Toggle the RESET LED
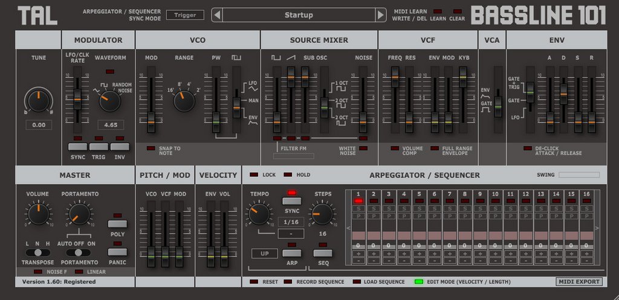The height and width of the screenshot is (300, 619). pyautogui.click(x=254, y=281)
